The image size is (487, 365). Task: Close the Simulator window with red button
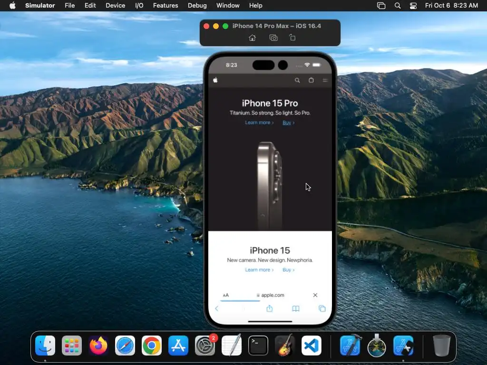pos(206,26)
